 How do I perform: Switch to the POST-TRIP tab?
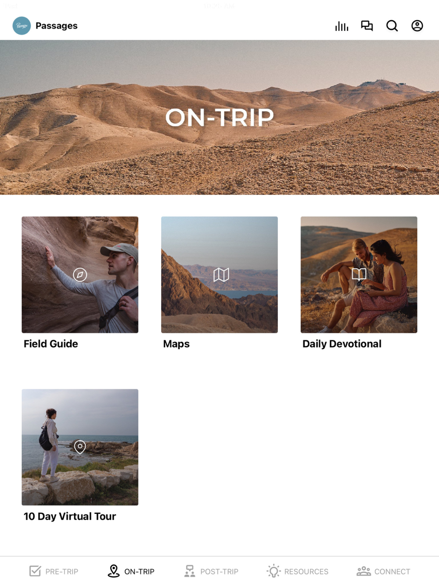[x=211, y=571]
